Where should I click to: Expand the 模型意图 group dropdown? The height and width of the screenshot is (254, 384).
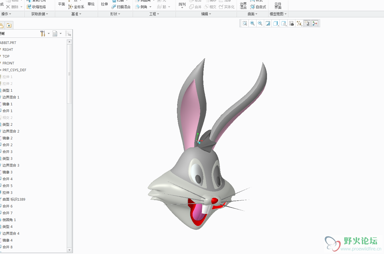click(278, 14)
